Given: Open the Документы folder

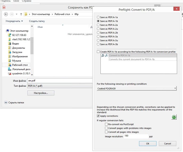Looking at the screenshot, I should click(x=17, y=48).
